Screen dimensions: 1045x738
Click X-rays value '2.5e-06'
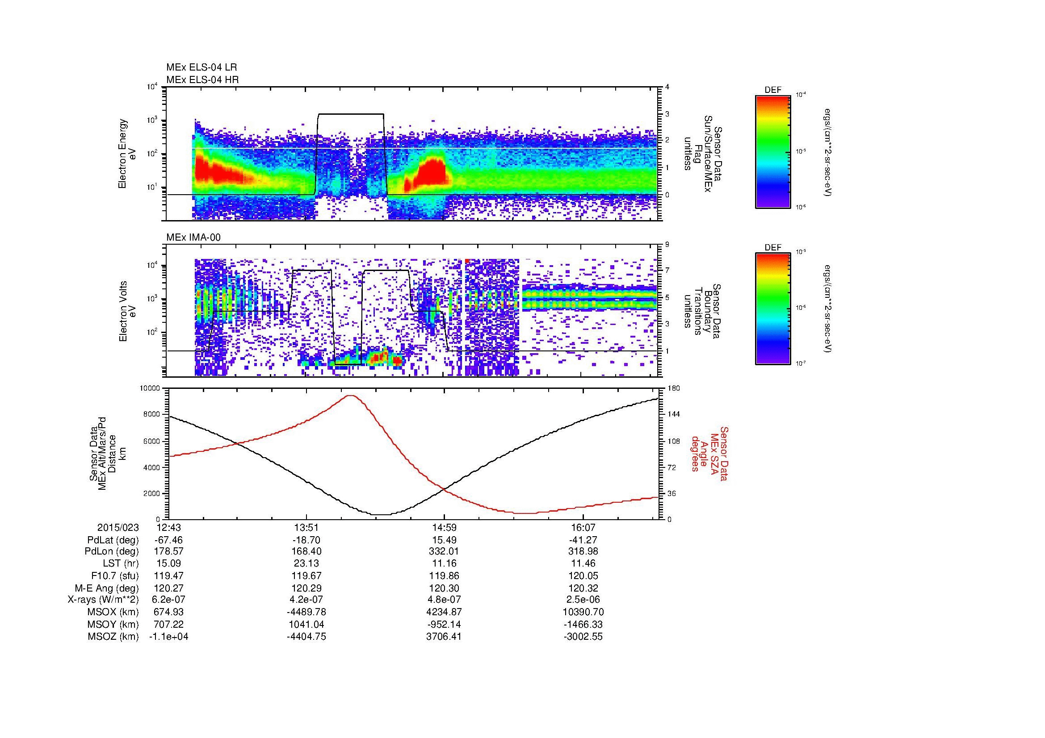click(x=583, y=600)
